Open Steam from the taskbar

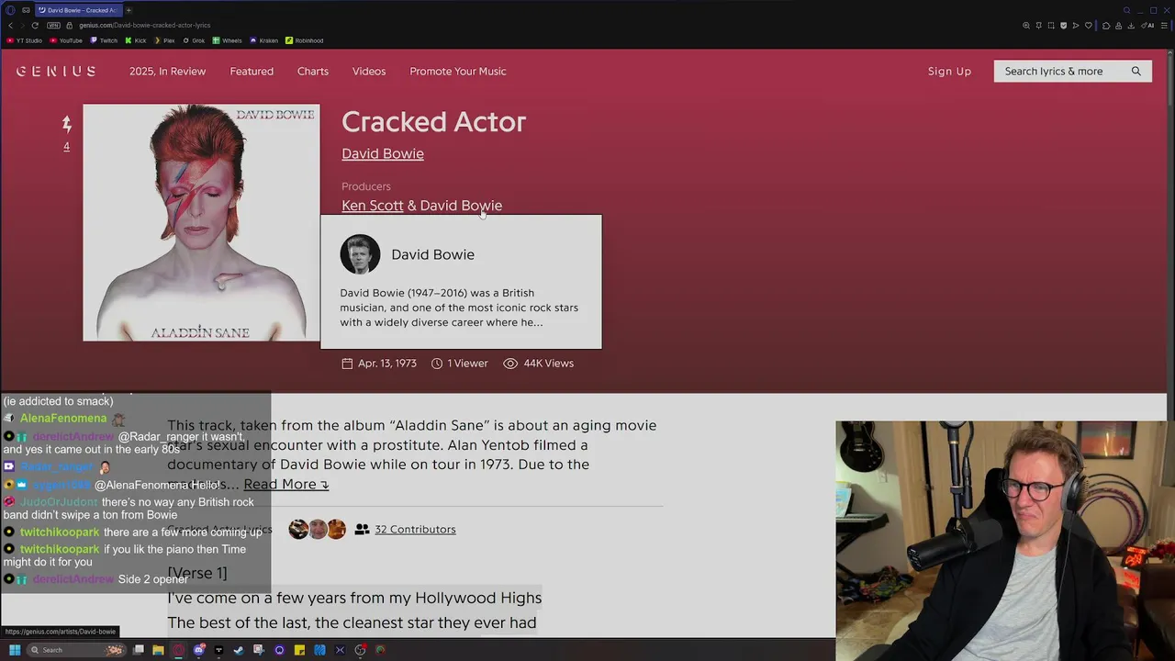[x=238, y=650]
